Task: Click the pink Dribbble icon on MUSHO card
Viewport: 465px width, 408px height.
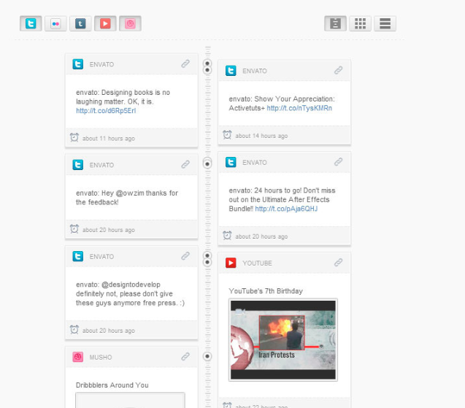Action: click(78, 357)
